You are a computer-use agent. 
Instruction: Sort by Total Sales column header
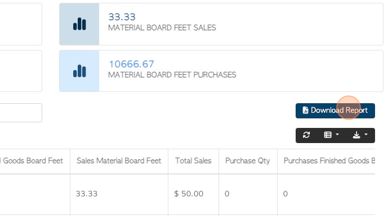click(x=193, y=161)
